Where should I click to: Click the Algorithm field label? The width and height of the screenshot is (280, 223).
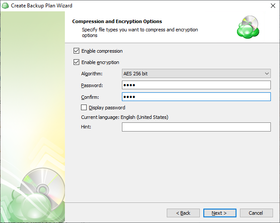(92, 74)
